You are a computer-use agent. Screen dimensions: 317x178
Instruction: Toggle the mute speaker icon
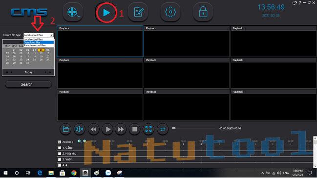point(79,129)
